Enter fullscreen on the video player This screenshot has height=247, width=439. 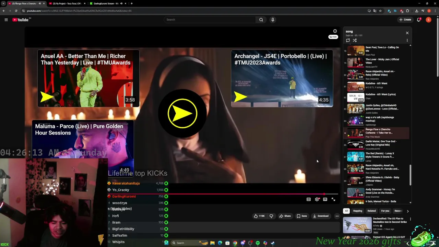tap(333, 199)
